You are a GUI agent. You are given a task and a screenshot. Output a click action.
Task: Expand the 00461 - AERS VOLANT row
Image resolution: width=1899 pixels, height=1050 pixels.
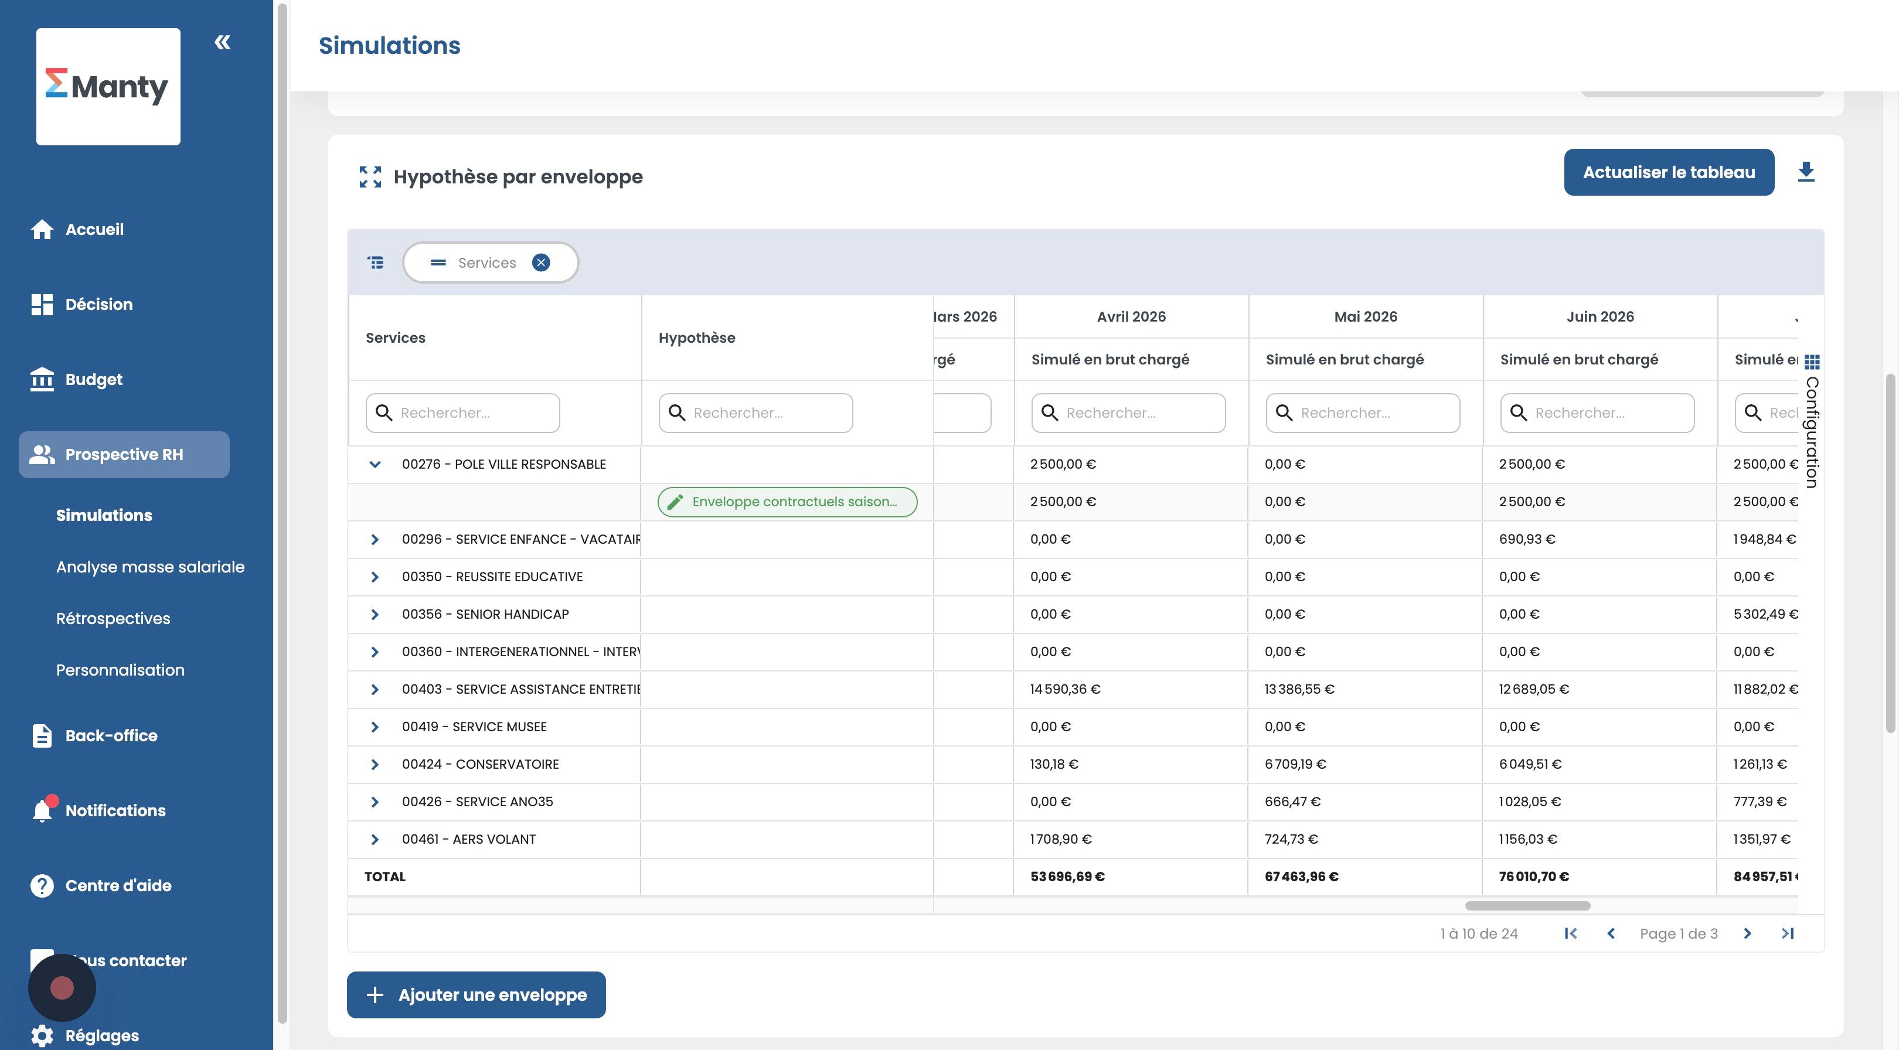pyautogui.click(x=375, y=839)
